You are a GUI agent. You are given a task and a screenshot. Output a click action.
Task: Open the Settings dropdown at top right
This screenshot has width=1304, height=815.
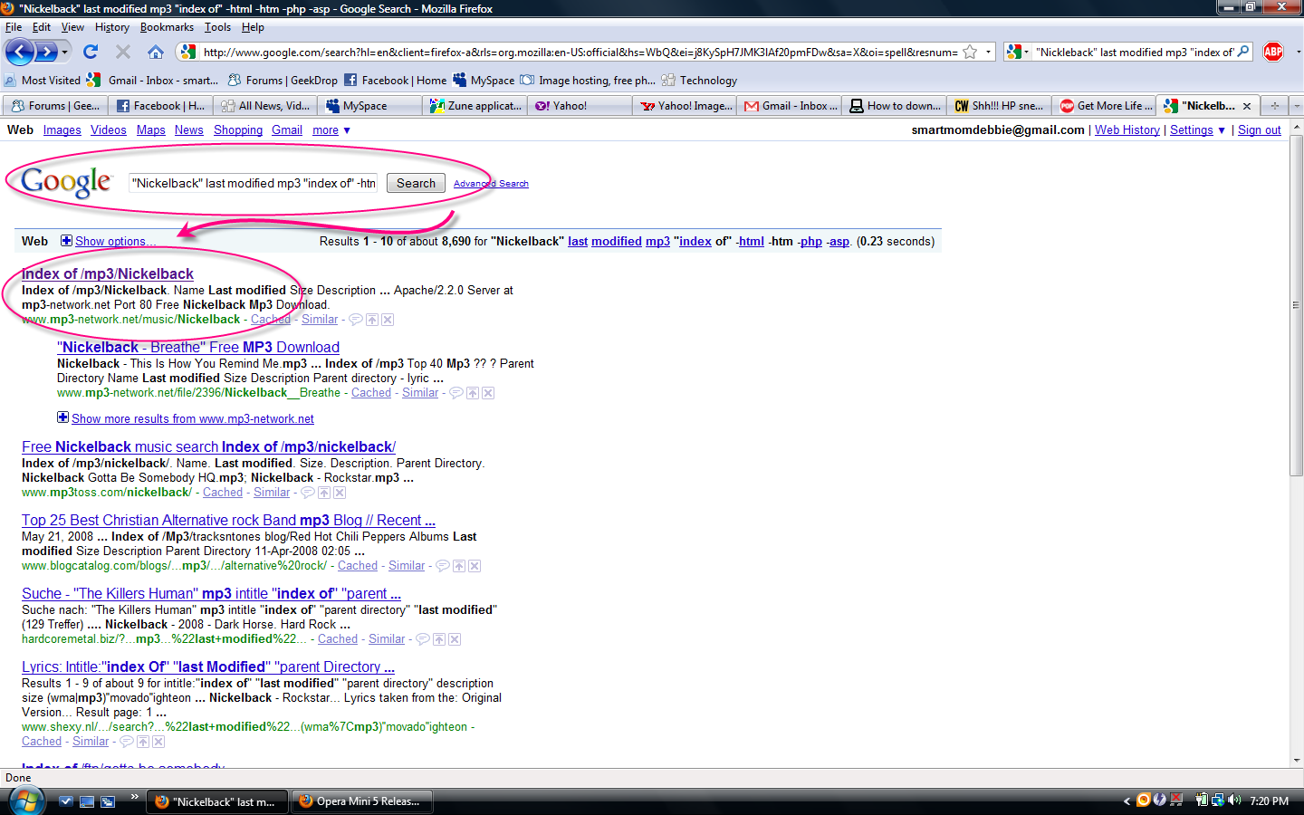pos(1197,130)
